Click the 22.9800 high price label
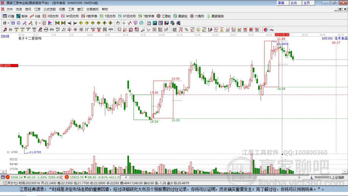The width and height of the screenshot is (348, 196). click(282, 44)
